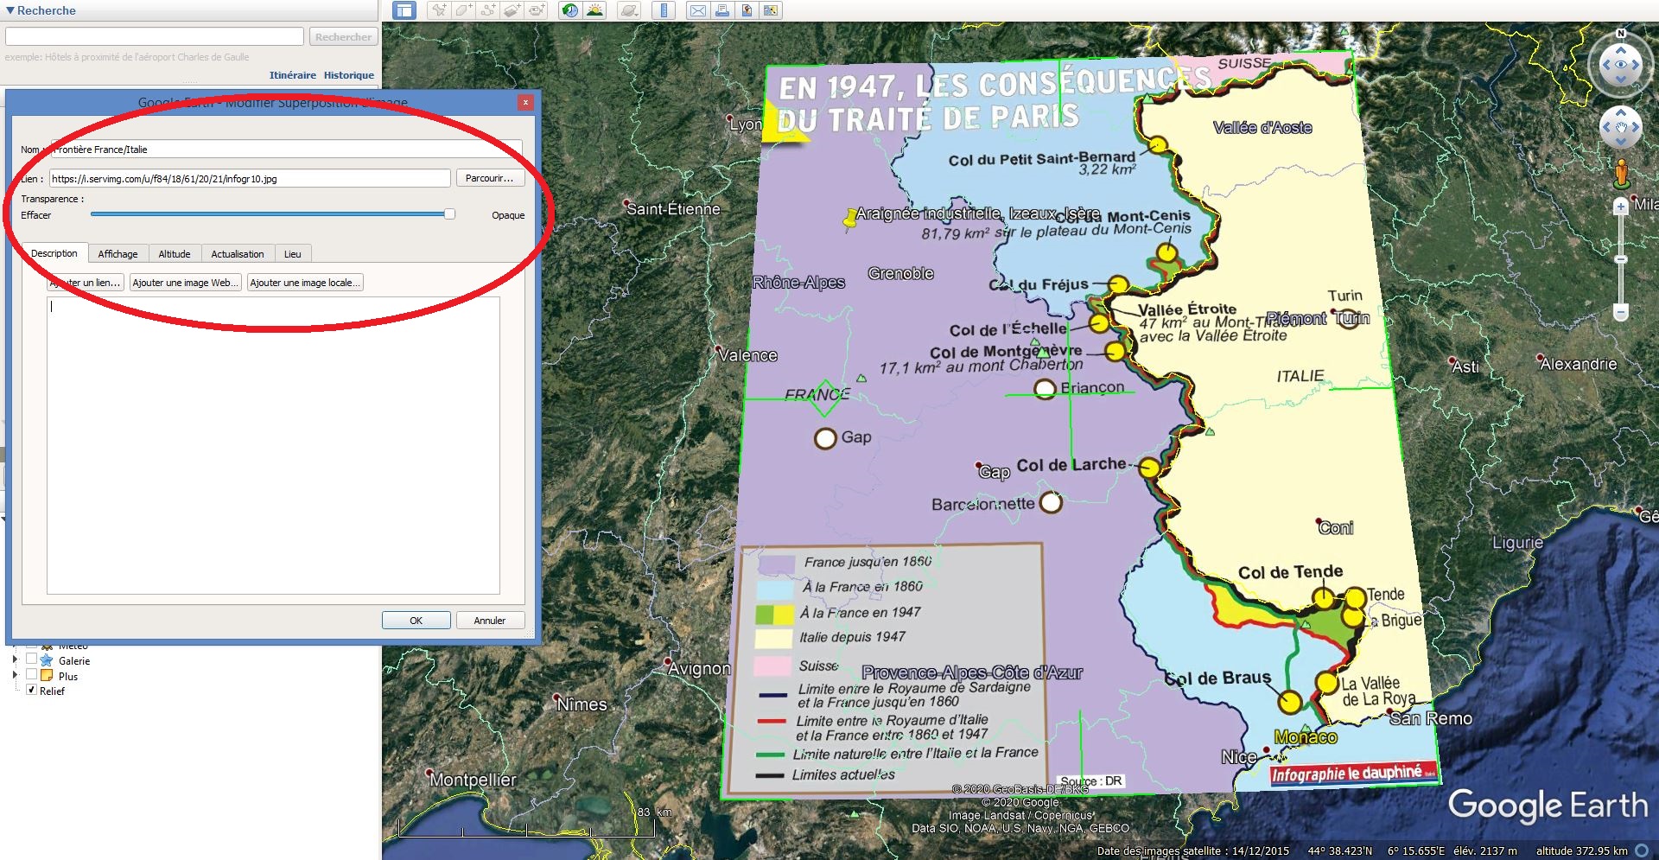Click Ajouter une image locale… button
1659x860 pixels.
(x=304, y=283)
